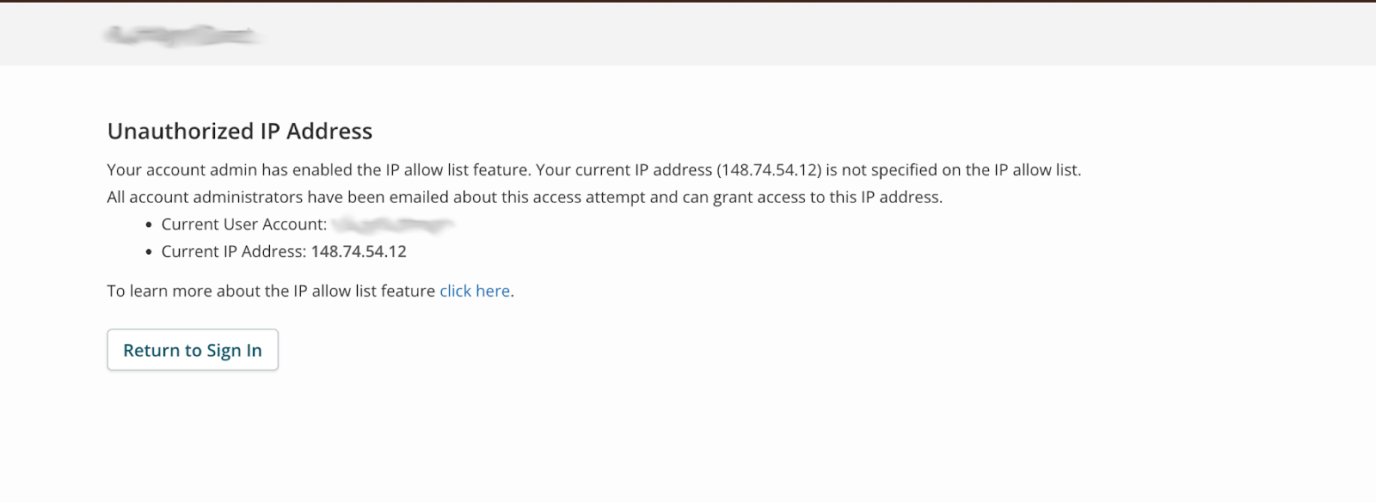Click the 148.74.54.12 value in the bullet list
Viewport: 1376px width, 503px height.
coord(359,252)
